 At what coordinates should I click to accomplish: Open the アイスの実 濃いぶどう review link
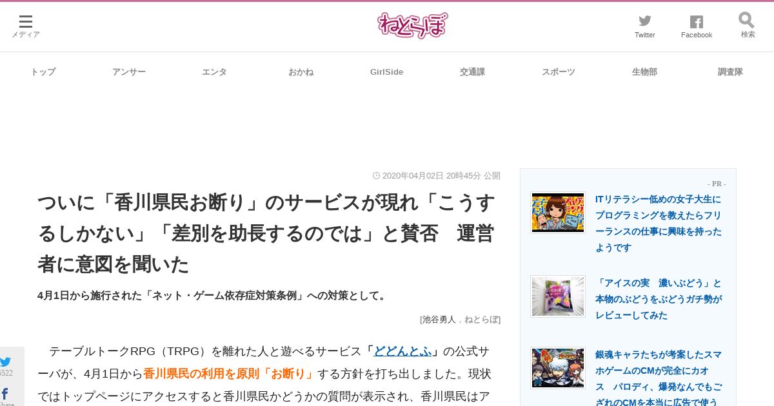[x=659, y=299]
